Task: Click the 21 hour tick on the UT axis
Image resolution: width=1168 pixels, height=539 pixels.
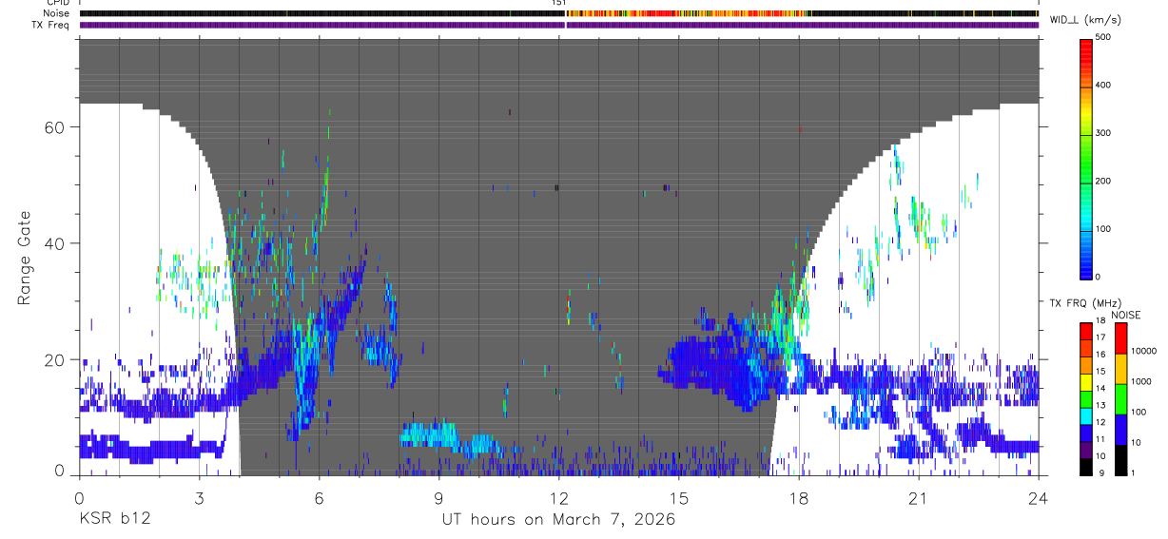Action: coord(919,498)
